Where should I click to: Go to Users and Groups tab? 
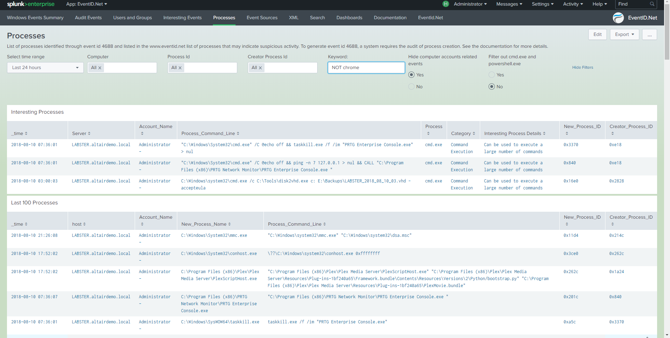coord(133,18)
